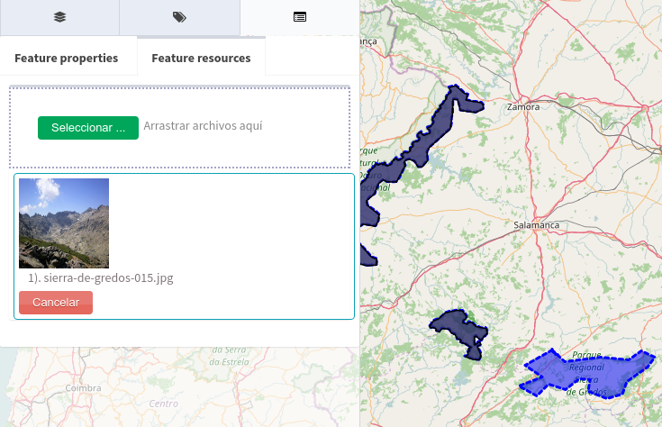Open the layers panel icon

point(59,17)
